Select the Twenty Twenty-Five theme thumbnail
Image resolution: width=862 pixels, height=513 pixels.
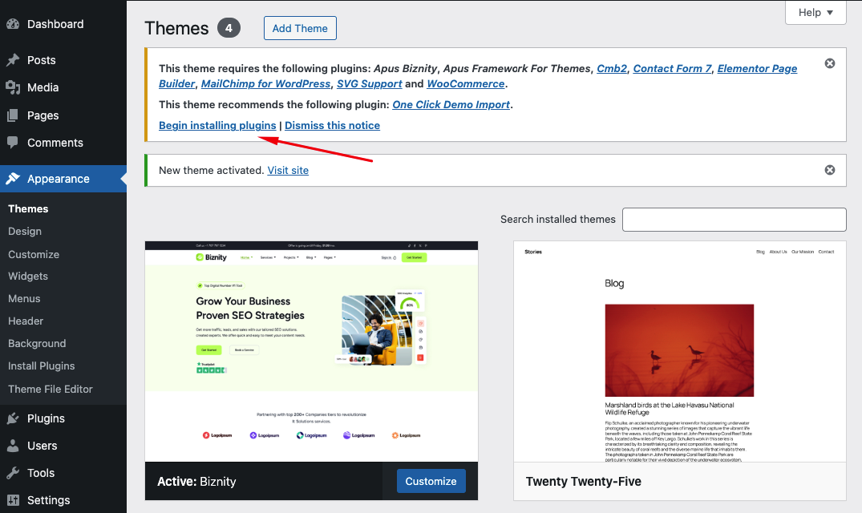coord(679,352)
